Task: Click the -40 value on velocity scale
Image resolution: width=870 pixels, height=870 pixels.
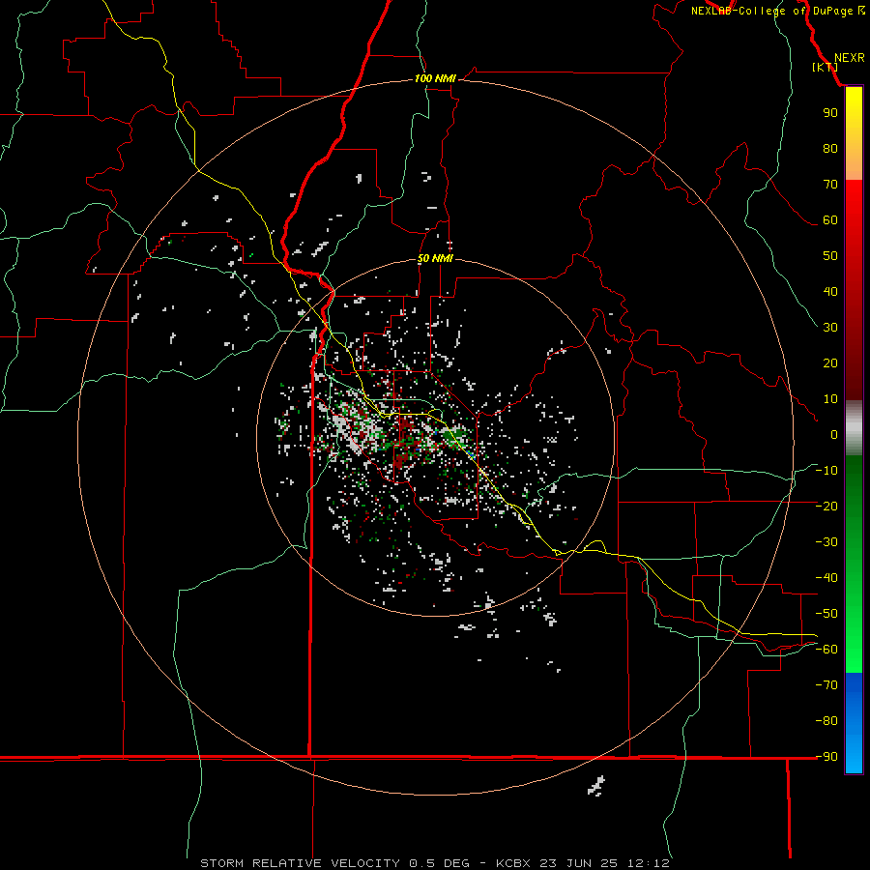Action: point(826,578)
